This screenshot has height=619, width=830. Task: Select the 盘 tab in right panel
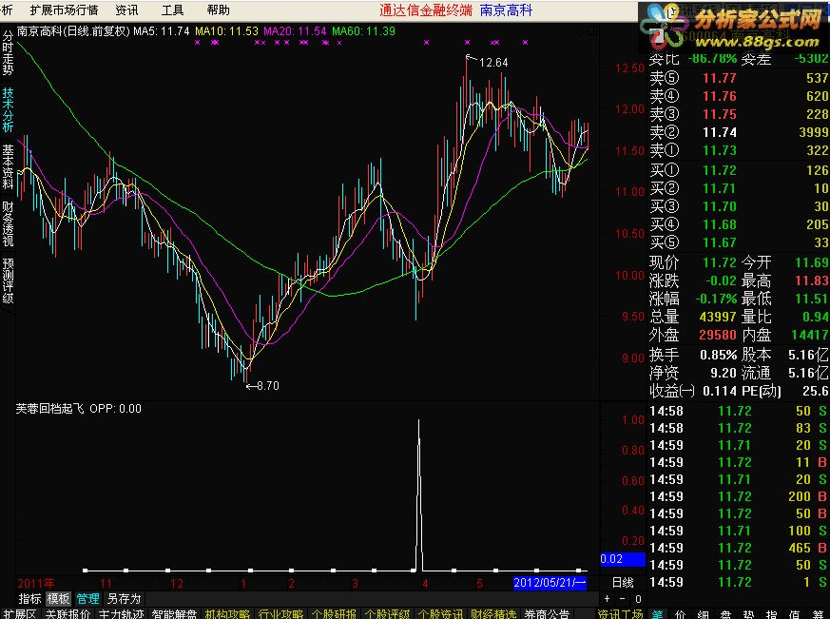[725, 614]
